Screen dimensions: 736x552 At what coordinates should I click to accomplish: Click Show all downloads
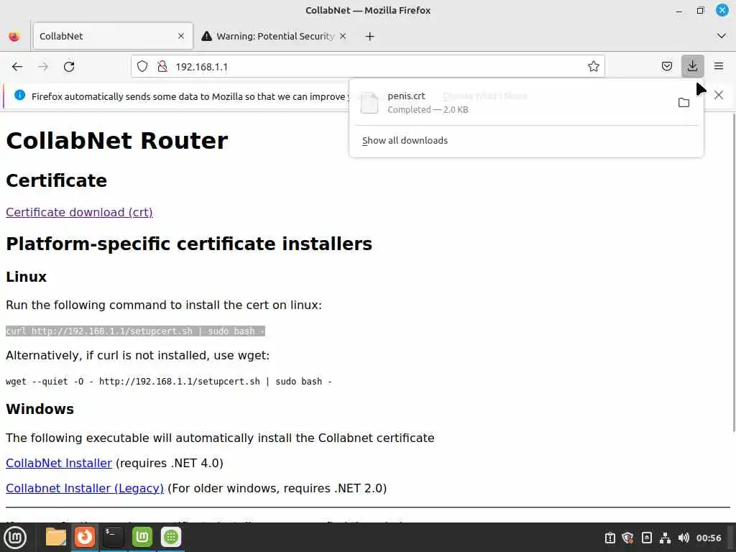[x=405, y=140]
